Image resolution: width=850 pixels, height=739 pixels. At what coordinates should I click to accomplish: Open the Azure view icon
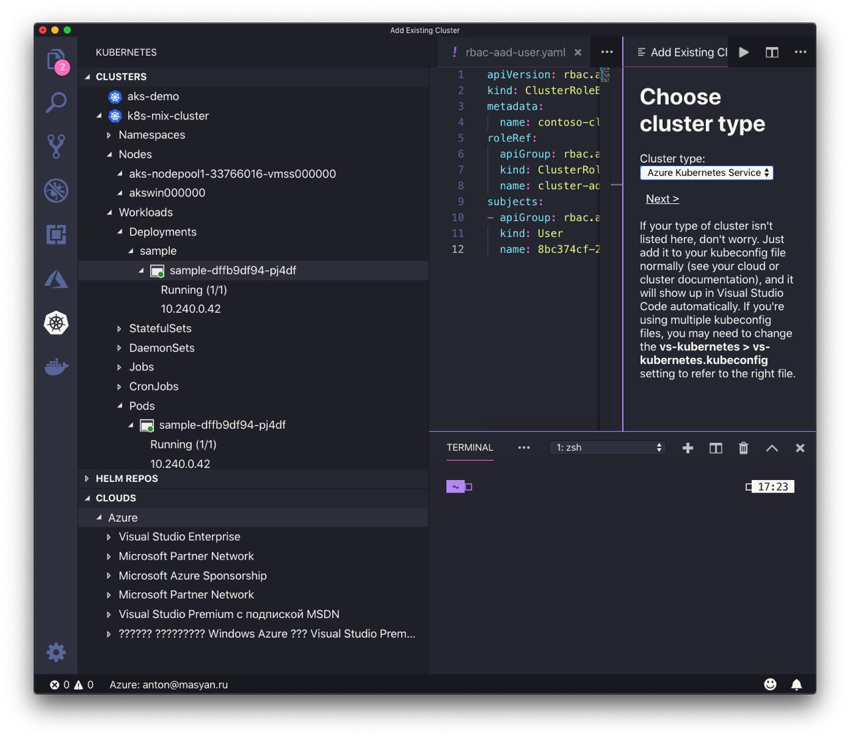[x=56, y=279]
